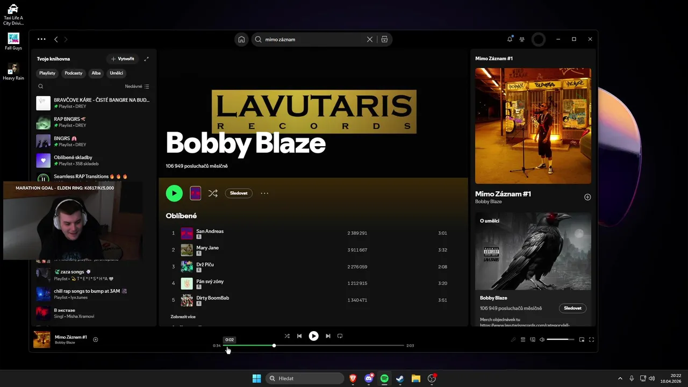This screenshot has width=688, height=387.
Task: Open the BNGRS playlist by DREY
Action: coord(94,141)
